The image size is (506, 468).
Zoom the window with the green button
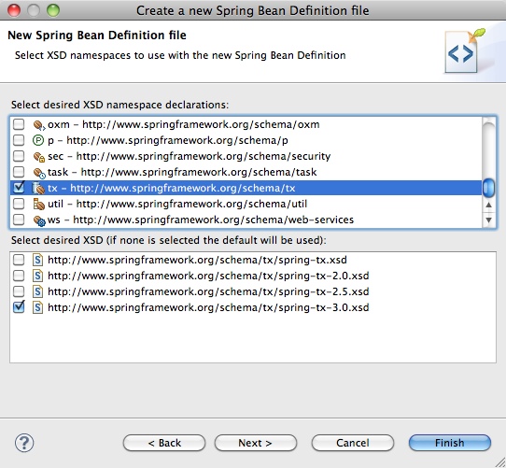tap(53, 10)
